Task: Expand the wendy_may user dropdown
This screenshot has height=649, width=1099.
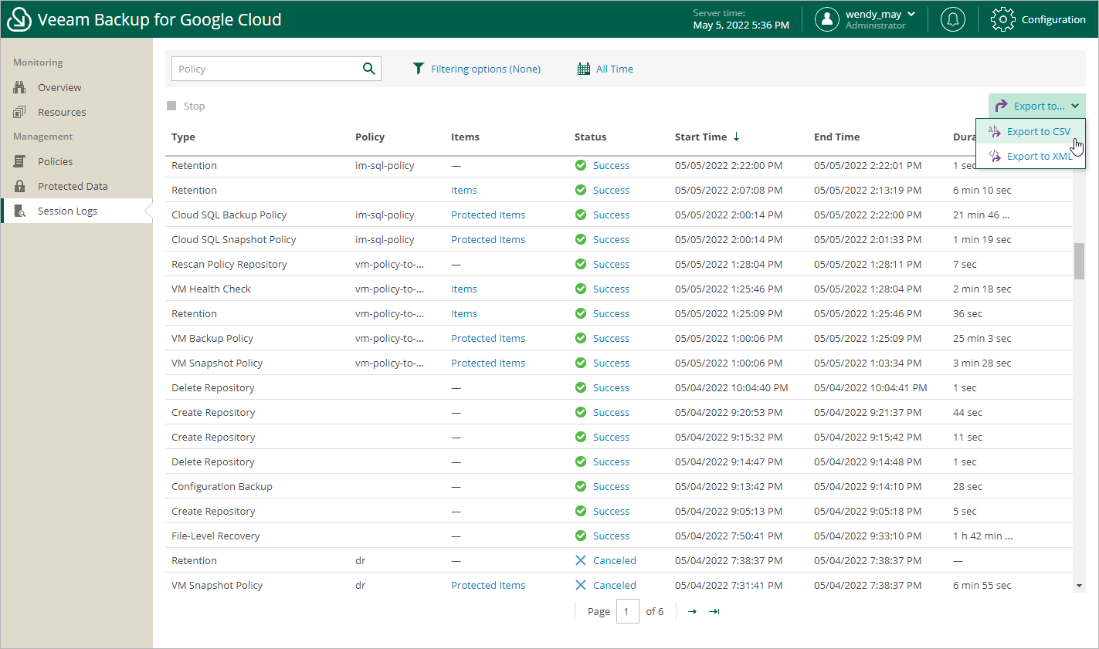Action: [x=911, y=14]
